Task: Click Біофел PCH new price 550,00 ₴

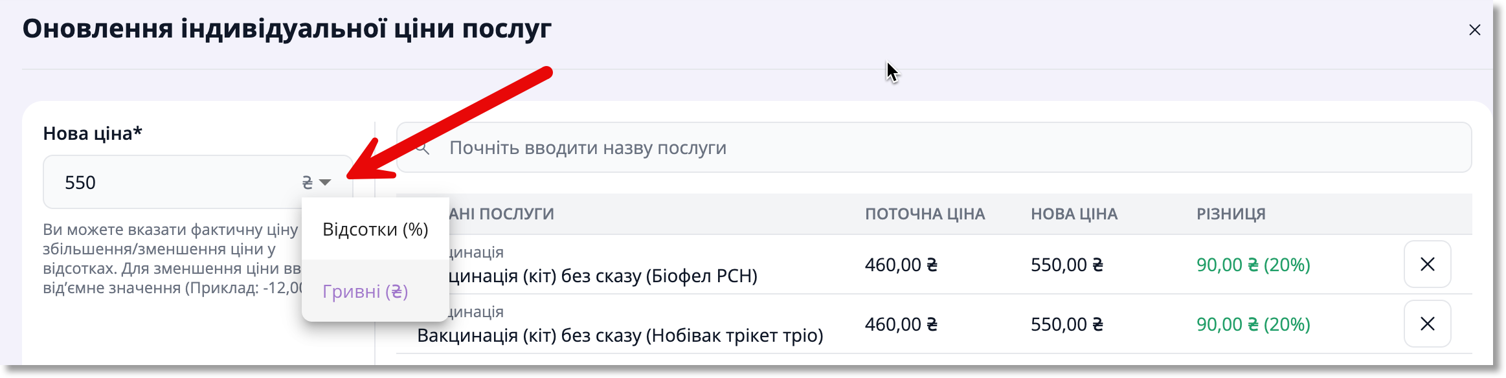Action: 1067,265
